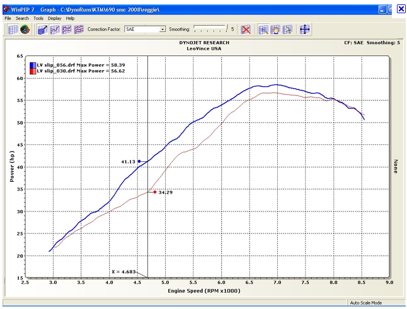407x309 pixels.
Task: Click 'Auto Scale Mode' in status bar
Action: (365, 303)
